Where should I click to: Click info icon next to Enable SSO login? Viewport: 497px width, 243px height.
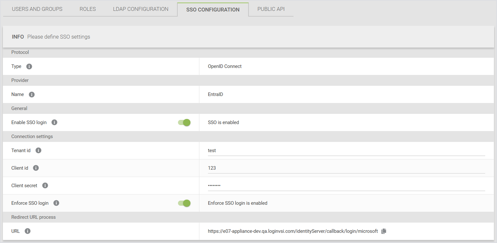[x=55, y=122]
